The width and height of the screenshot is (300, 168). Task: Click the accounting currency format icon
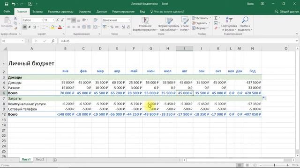tap(105, 27)
